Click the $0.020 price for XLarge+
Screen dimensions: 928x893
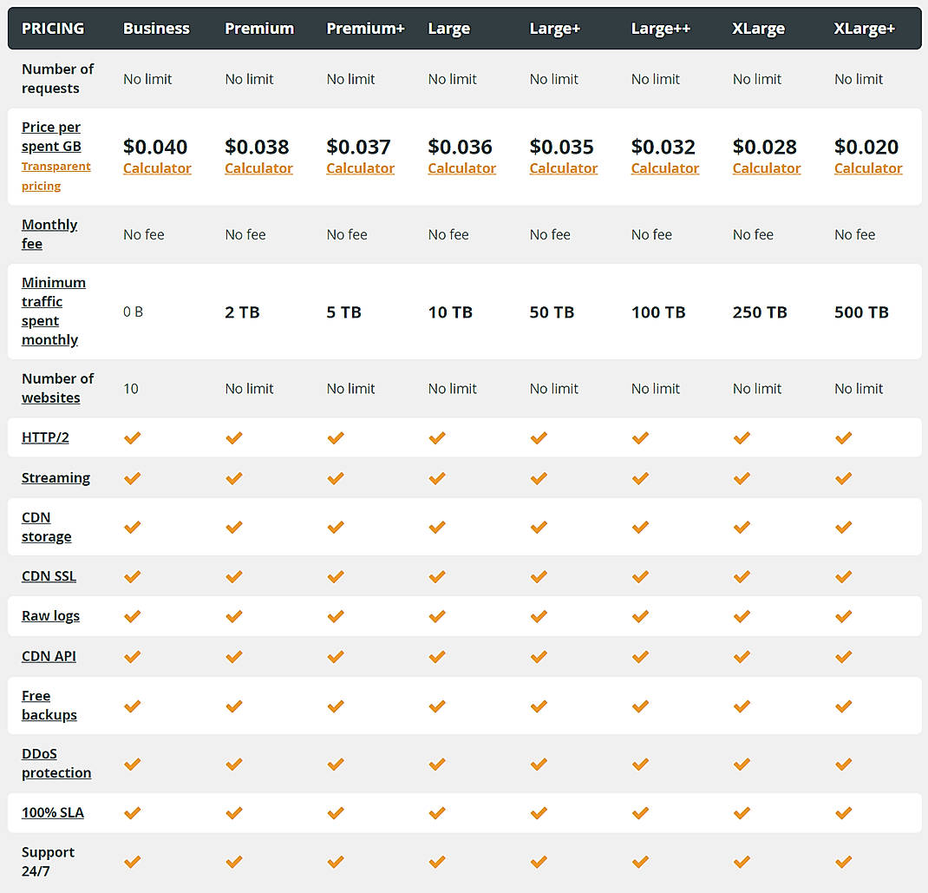click(866, 147)
